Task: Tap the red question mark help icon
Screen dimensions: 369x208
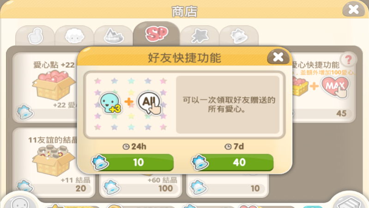Action: (349, 60)
